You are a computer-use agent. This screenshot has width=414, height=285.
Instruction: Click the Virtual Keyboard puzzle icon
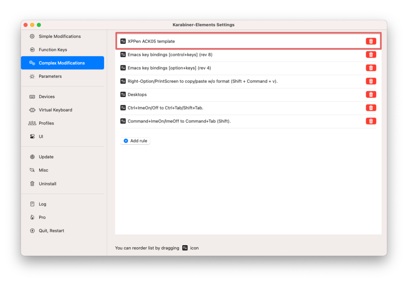click(32, 110)
